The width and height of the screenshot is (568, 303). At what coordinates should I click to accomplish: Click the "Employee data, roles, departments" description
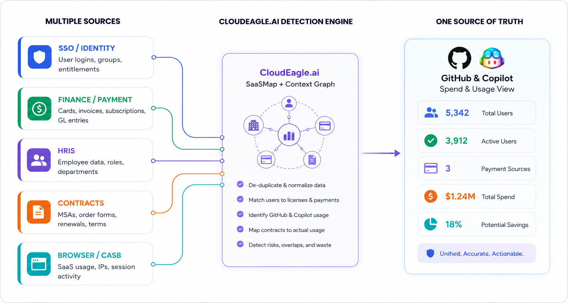[x=91, y=167]
